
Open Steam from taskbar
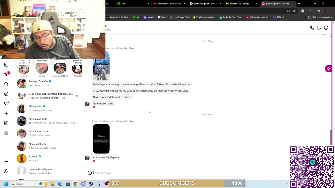coord(91,184)
